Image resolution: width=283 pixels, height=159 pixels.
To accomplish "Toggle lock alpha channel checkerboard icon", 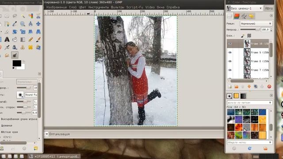I will point(249,36).
